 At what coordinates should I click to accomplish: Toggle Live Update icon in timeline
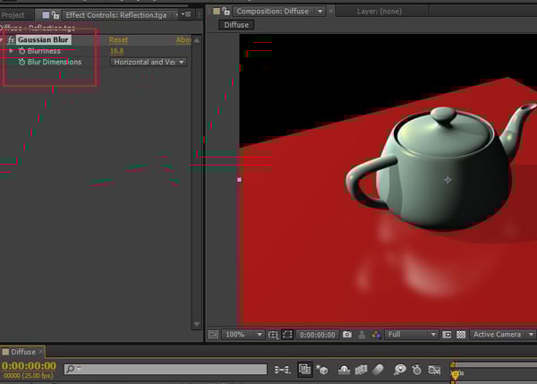pyautogui.click(x=304, y=370)
